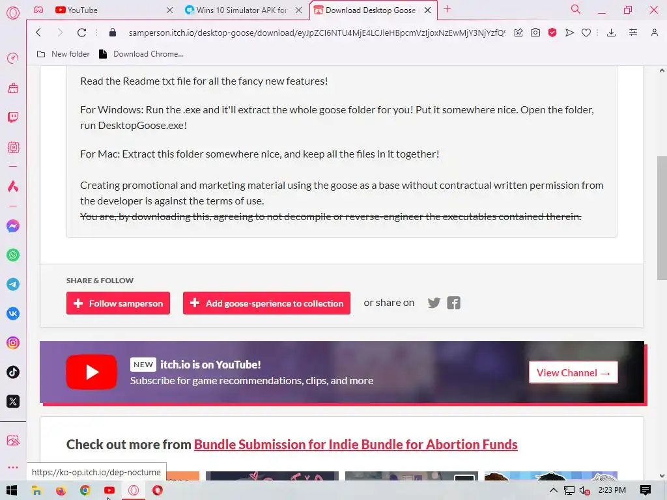Open Messenger in sidebar
Screen dimensions: 667x500
(13, 226)
